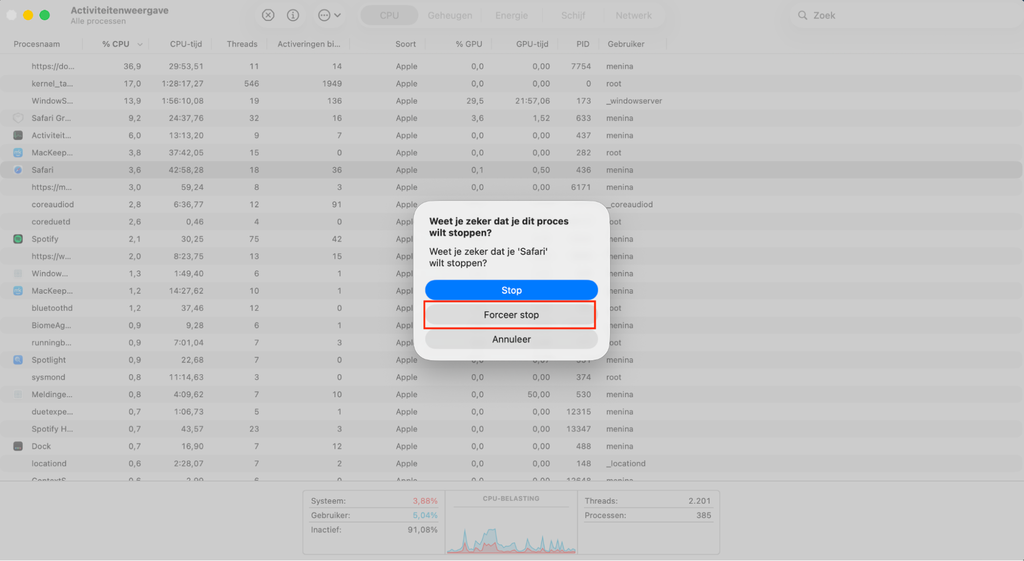This screenshot has height=561, width=1024.
Task: Click the magnifying glass icon in the Zoek field
Action: (802, 15)
